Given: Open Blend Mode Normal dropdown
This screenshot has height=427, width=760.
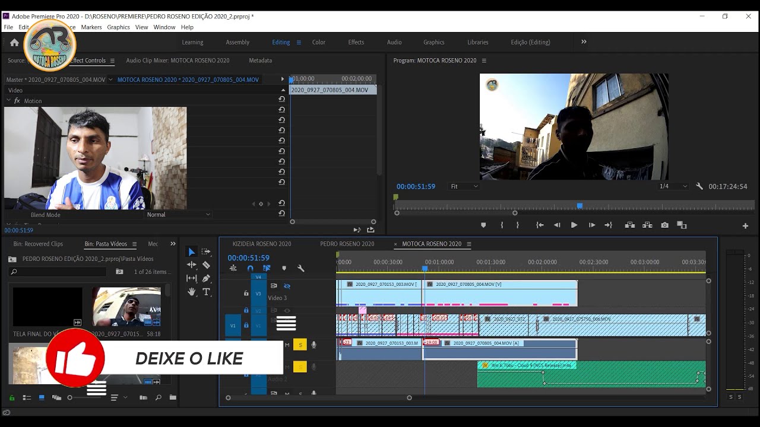Looking at the screenshot, I should (178, 215).
